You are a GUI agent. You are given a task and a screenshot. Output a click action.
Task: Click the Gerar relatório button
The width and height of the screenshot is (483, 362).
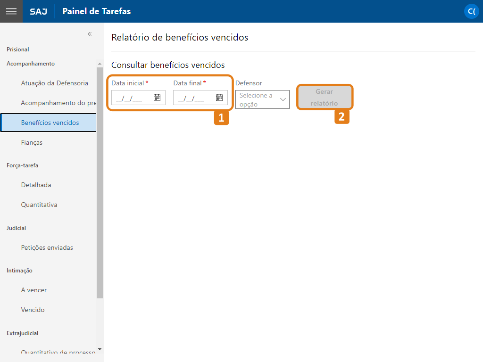(x=325, y=97)
